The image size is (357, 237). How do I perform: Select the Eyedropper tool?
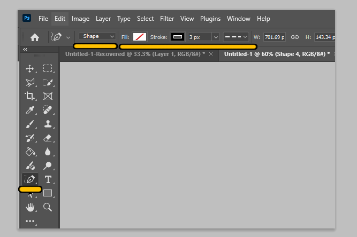[x=30, y=110]
